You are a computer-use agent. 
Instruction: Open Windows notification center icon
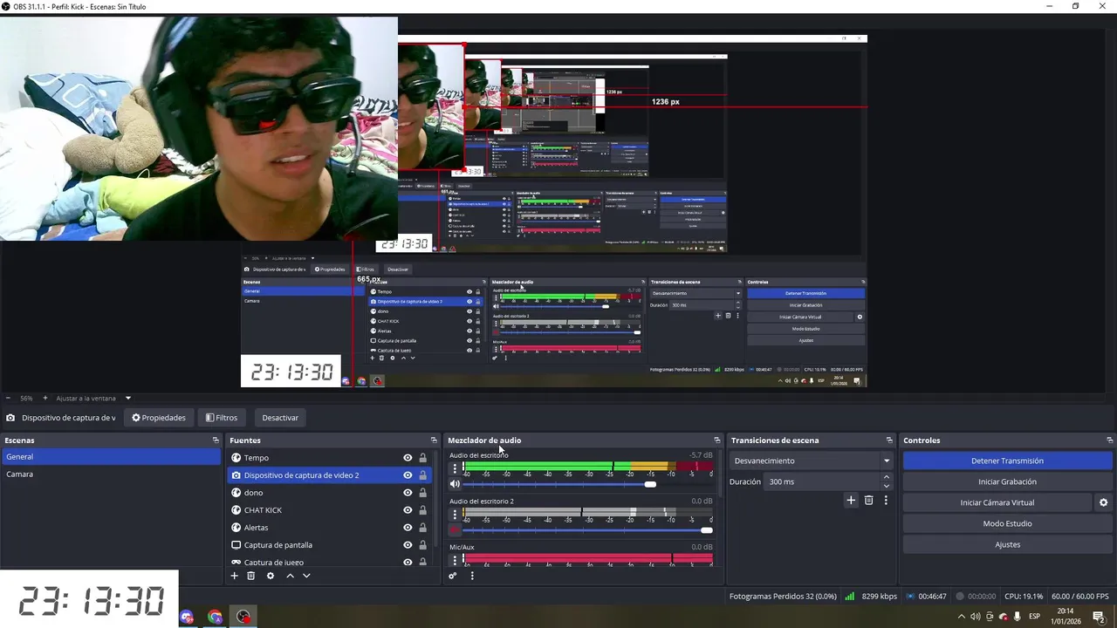pyautogui.click(x=1098, y=617)
